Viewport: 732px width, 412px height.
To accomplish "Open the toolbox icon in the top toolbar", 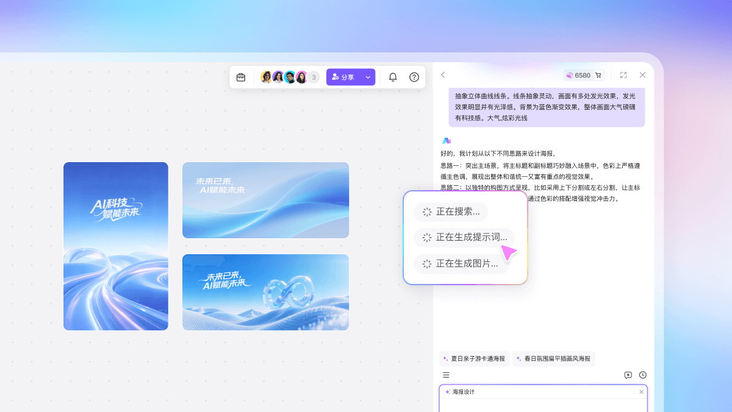I will coord(241,77).
